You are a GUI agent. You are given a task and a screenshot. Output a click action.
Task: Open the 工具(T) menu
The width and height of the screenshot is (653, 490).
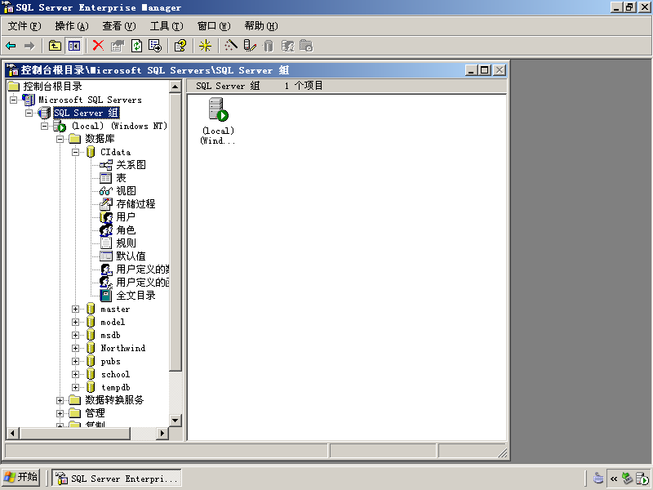pyautogui.click(x=167, y=26)
